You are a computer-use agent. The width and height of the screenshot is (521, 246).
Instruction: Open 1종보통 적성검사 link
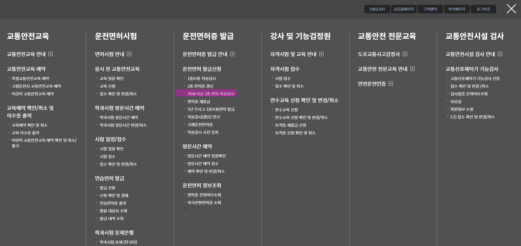(201, 78)
